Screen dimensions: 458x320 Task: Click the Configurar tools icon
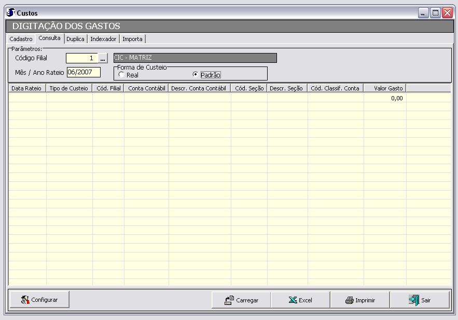pos(25,300)
